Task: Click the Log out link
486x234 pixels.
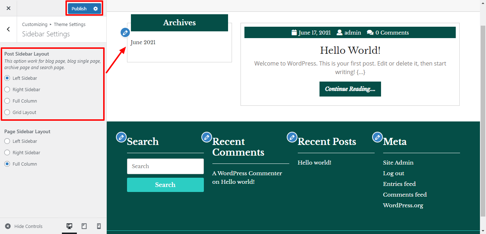Action: point(393,173)
